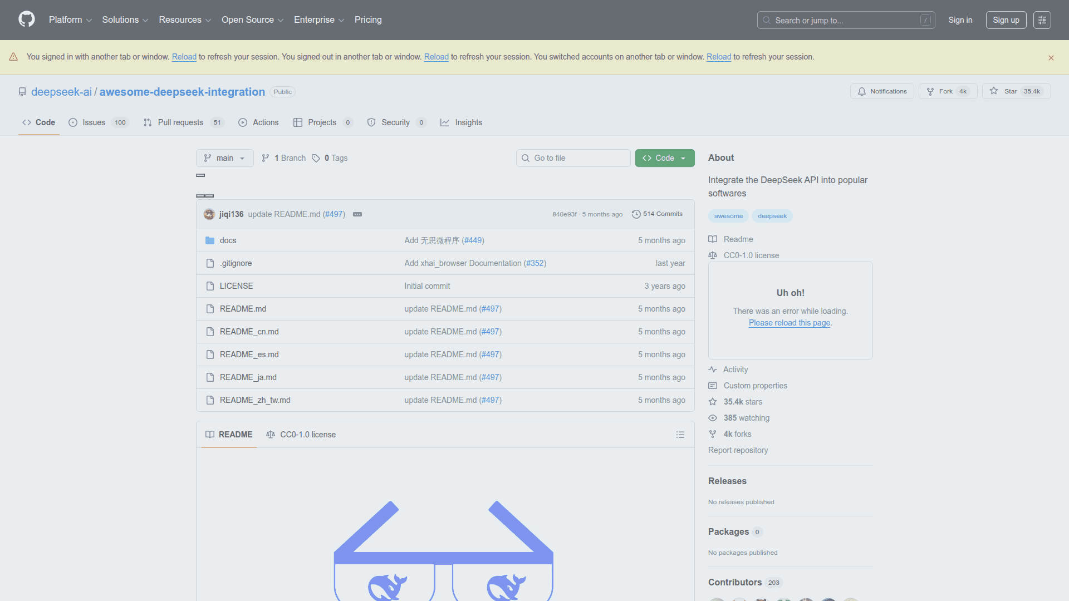
Task: Switch to the Pull requests tab
Action: tap(180, 122)
